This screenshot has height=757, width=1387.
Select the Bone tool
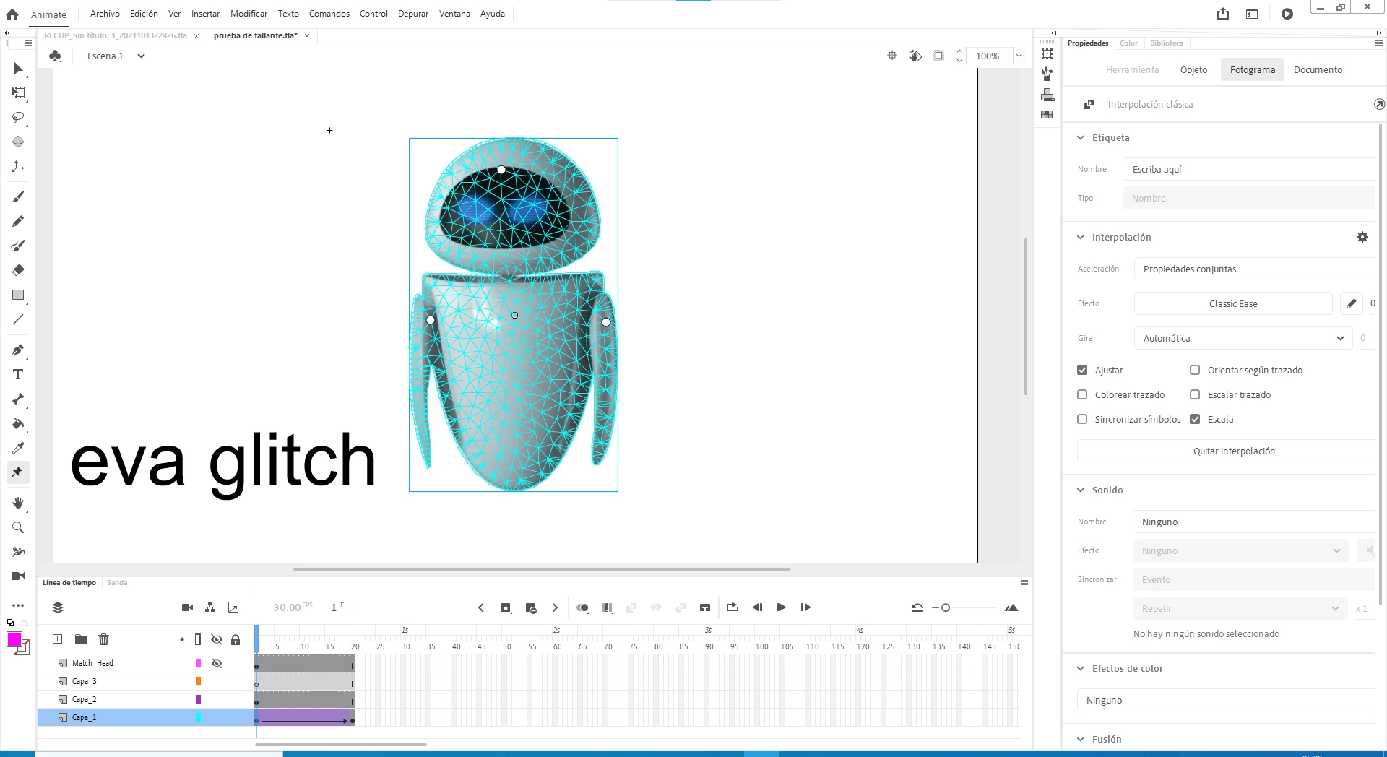pos(18,399)
